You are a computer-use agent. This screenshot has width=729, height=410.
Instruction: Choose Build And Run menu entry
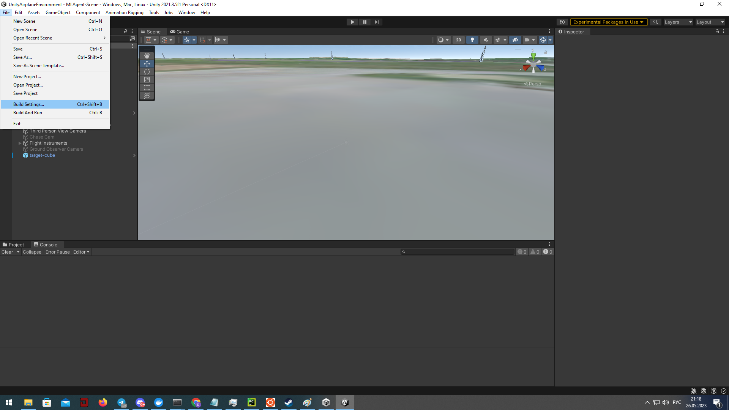pyautogui.click(x=55, y=113)
